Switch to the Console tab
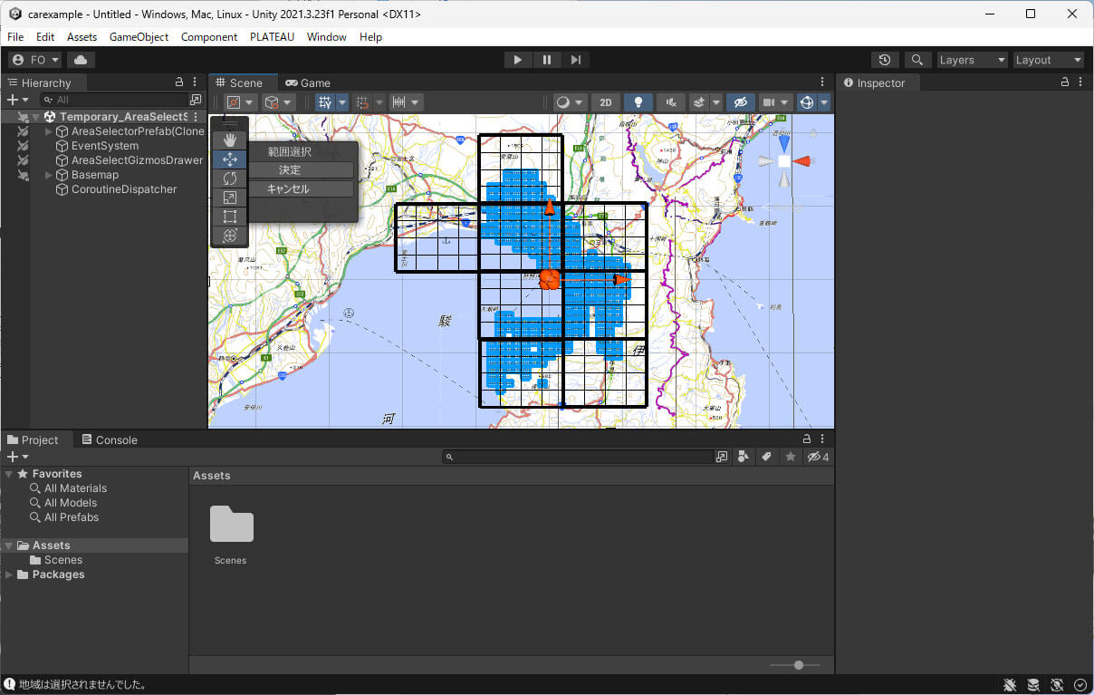 coord(110,439)
